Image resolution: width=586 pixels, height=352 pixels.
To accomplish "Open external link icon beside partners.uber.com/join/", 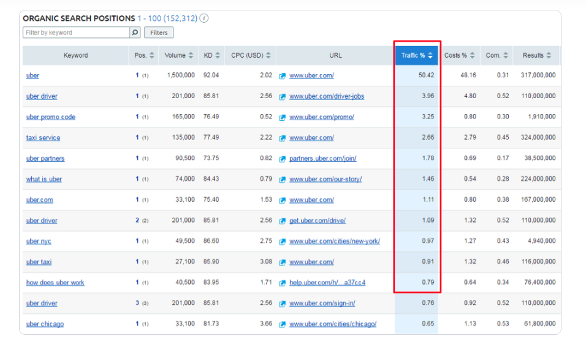I will pyautogui.click(x=282, y=159).
